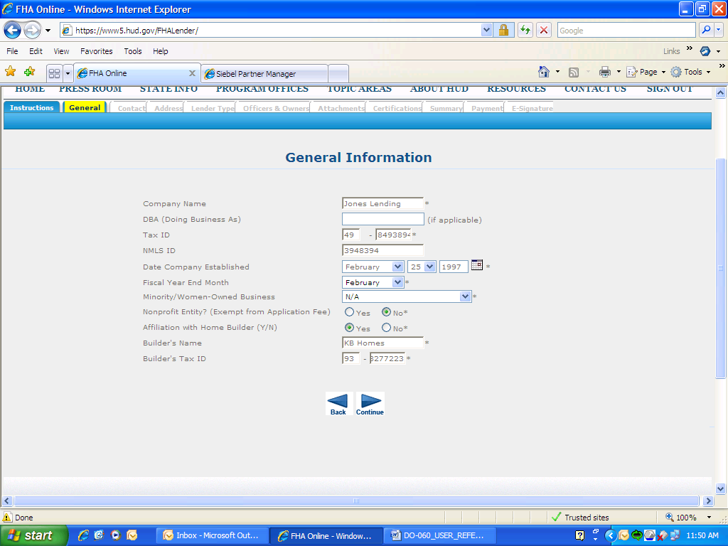This screenshot has height=546, width=728.
Task: Open Inbox - Microsoft Outlook taskbar button
Action: point(212,536)
